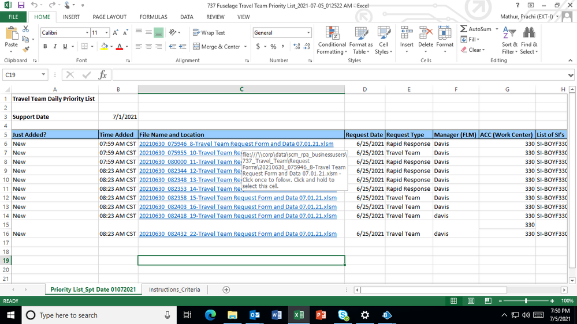The width and height of the screenshot is (577, 324).
Task: Open the Format as Table gallery
Action: pos(361,40)
